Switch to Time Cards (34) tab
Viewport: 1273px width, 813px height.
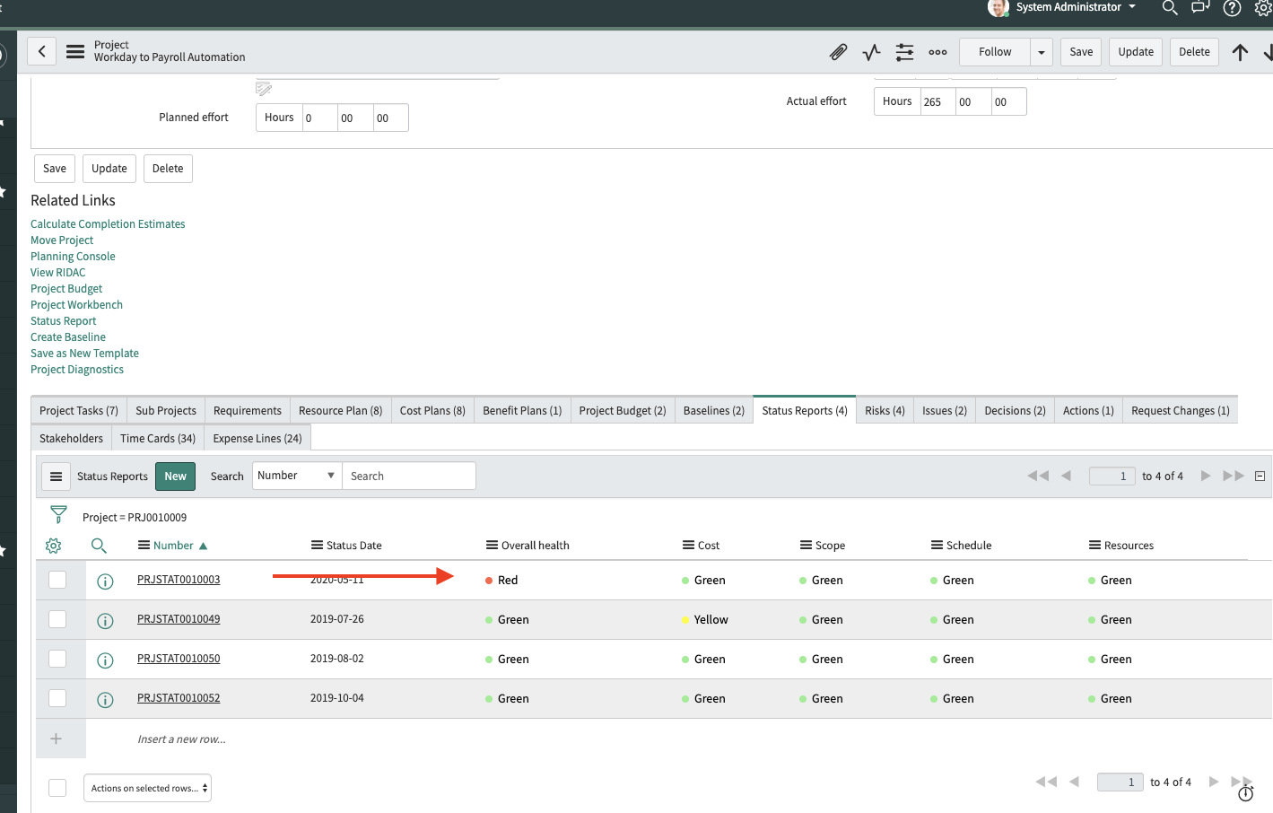point(158,439)
